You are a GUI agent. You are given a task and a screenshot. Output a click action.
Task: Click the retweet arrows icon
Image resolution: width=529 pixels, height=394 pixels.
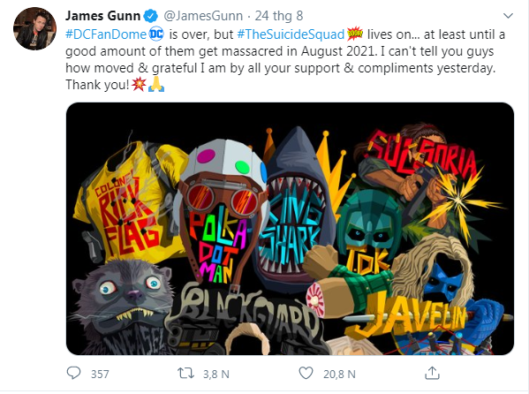pyautogui.click(x=185, y=374)
